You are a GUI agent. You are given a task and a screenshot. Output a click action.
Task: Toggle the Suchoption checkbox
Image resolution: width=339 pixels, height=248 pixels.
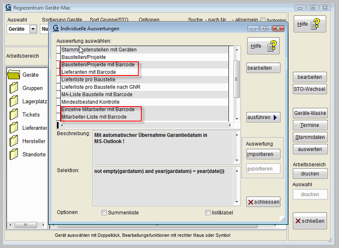click(263, 20)
